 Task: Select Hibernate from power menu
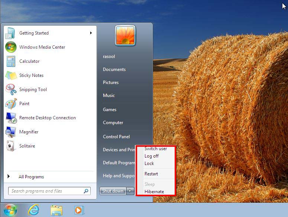(154, 192)
